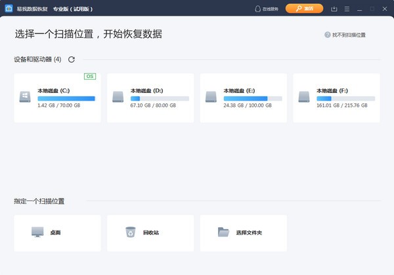
Task: Click the app logo icon in title bar
Action: coord(8,9)
